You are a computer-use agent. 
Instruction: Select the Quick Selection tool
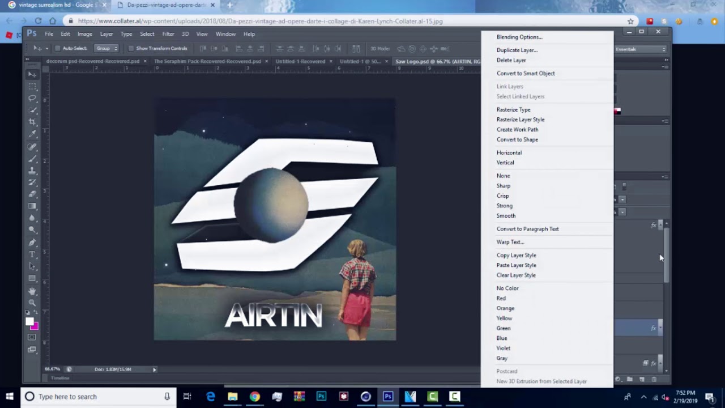pos(32,110)
